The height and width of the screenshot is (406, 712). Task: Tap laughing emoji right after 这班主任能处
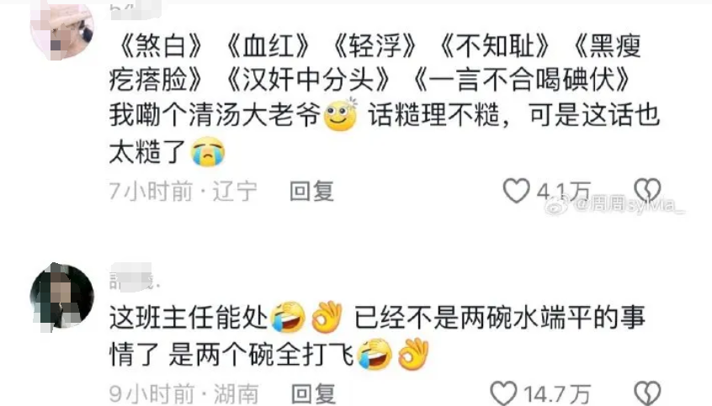(x=288, y=317)
